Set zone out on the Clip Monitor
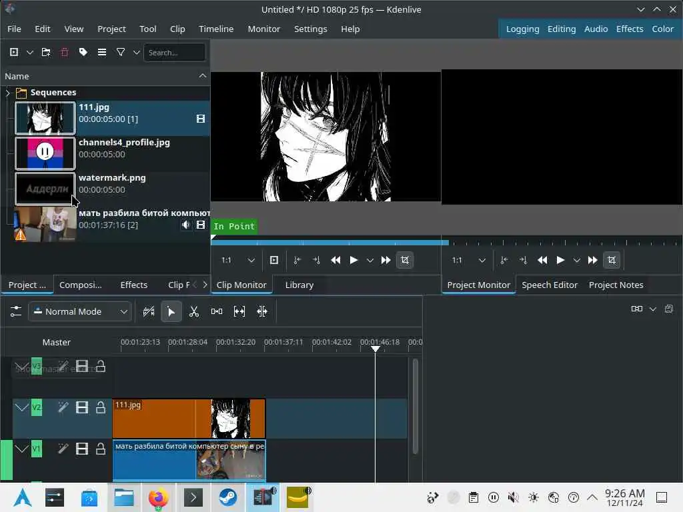The width and height of the screenshot is (683, 512). (316, 260)
